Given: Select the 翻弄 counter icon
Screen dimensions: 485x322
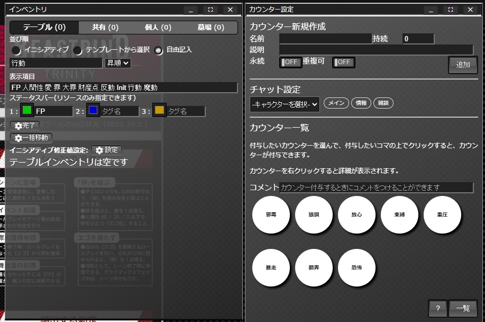Looking at the screenshot, I should pos(314,268).
